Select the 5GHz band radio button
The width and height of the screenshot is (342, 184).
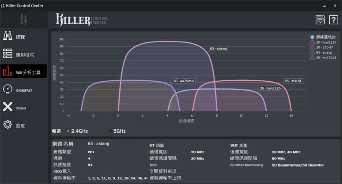click(110, 131)
